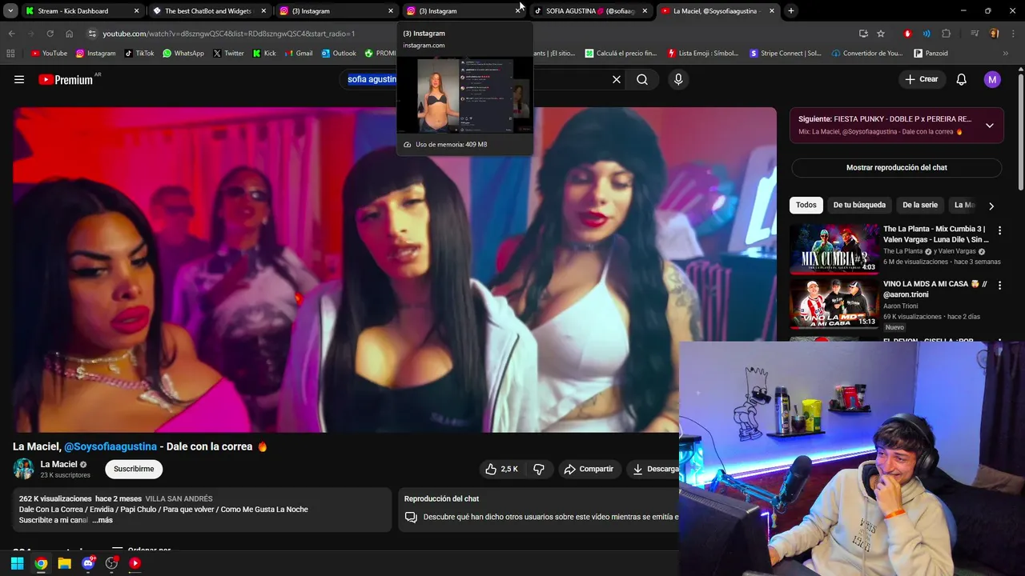Show more bookmarks with the overflow chevron
This screenshot has height=576, width=1025.
click(1006, 54)
